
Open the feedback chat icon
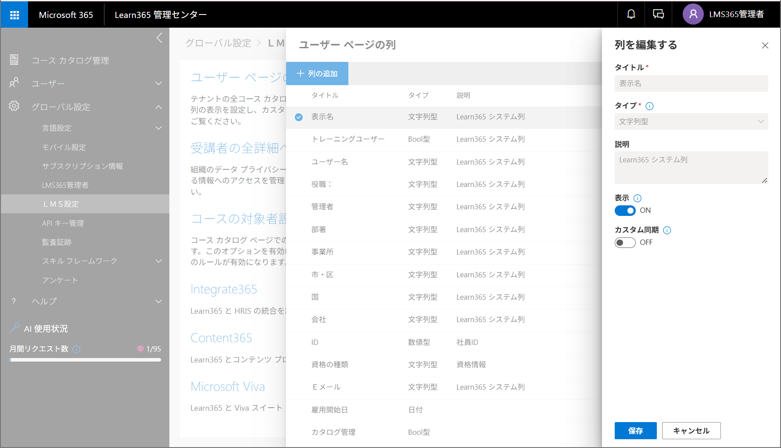click(x=658, y=14)
